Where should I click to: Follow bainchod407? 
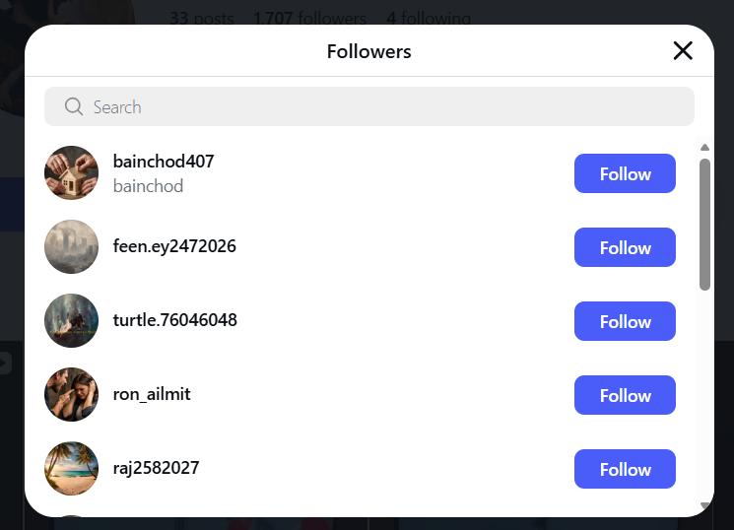pos(625,173)
